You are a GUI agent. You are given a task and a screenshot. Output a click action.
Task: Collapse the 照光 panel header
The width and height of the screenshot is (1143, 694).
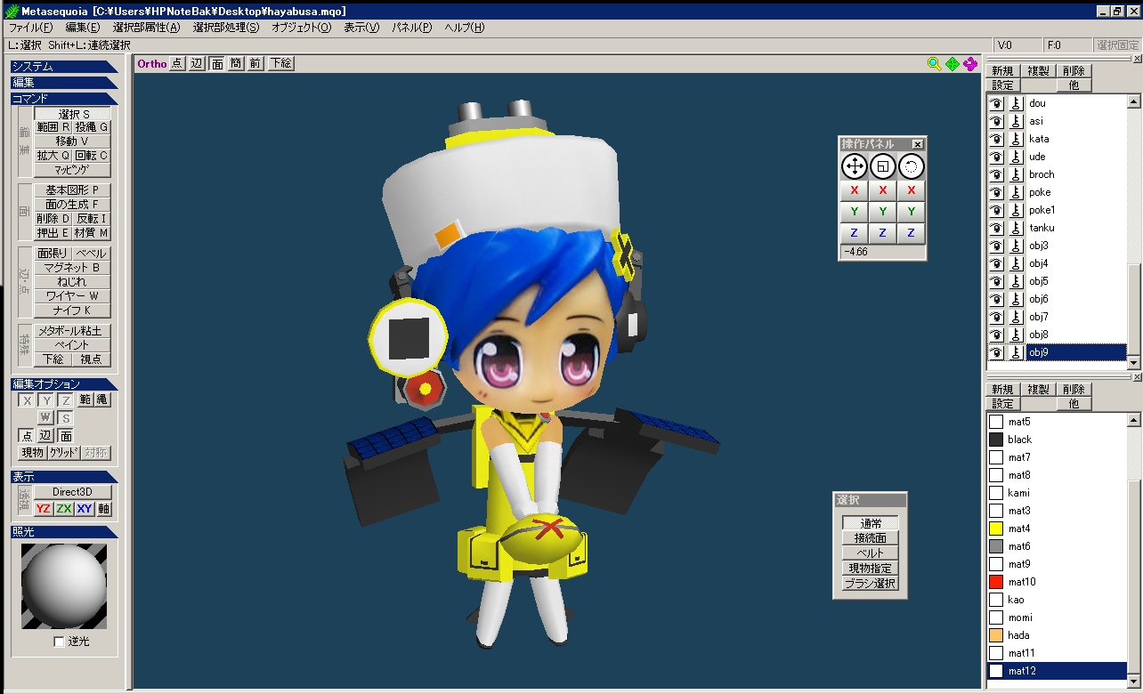click(x=64, y=532)
